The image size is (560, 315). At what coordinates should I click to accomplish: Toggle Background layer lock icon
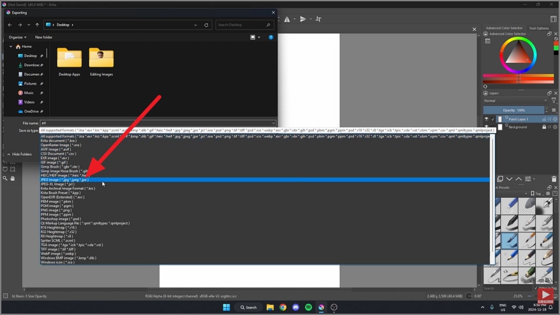544,127
